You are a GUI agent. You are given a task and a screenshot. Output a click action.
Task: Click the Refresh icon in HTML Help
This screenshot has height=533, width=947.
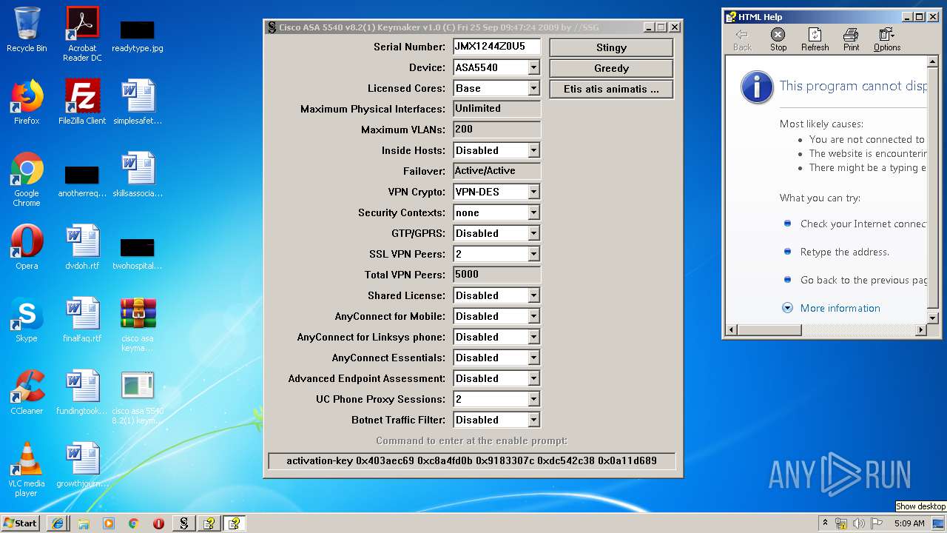[x=815, y=40]
